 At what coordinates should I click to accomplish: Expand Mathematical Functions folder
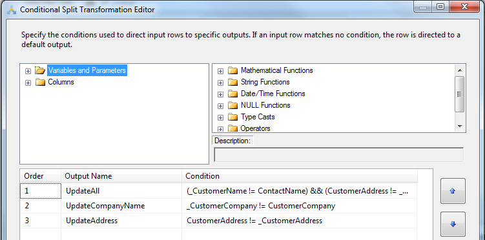pyautogui.click(x=220, y=71)
